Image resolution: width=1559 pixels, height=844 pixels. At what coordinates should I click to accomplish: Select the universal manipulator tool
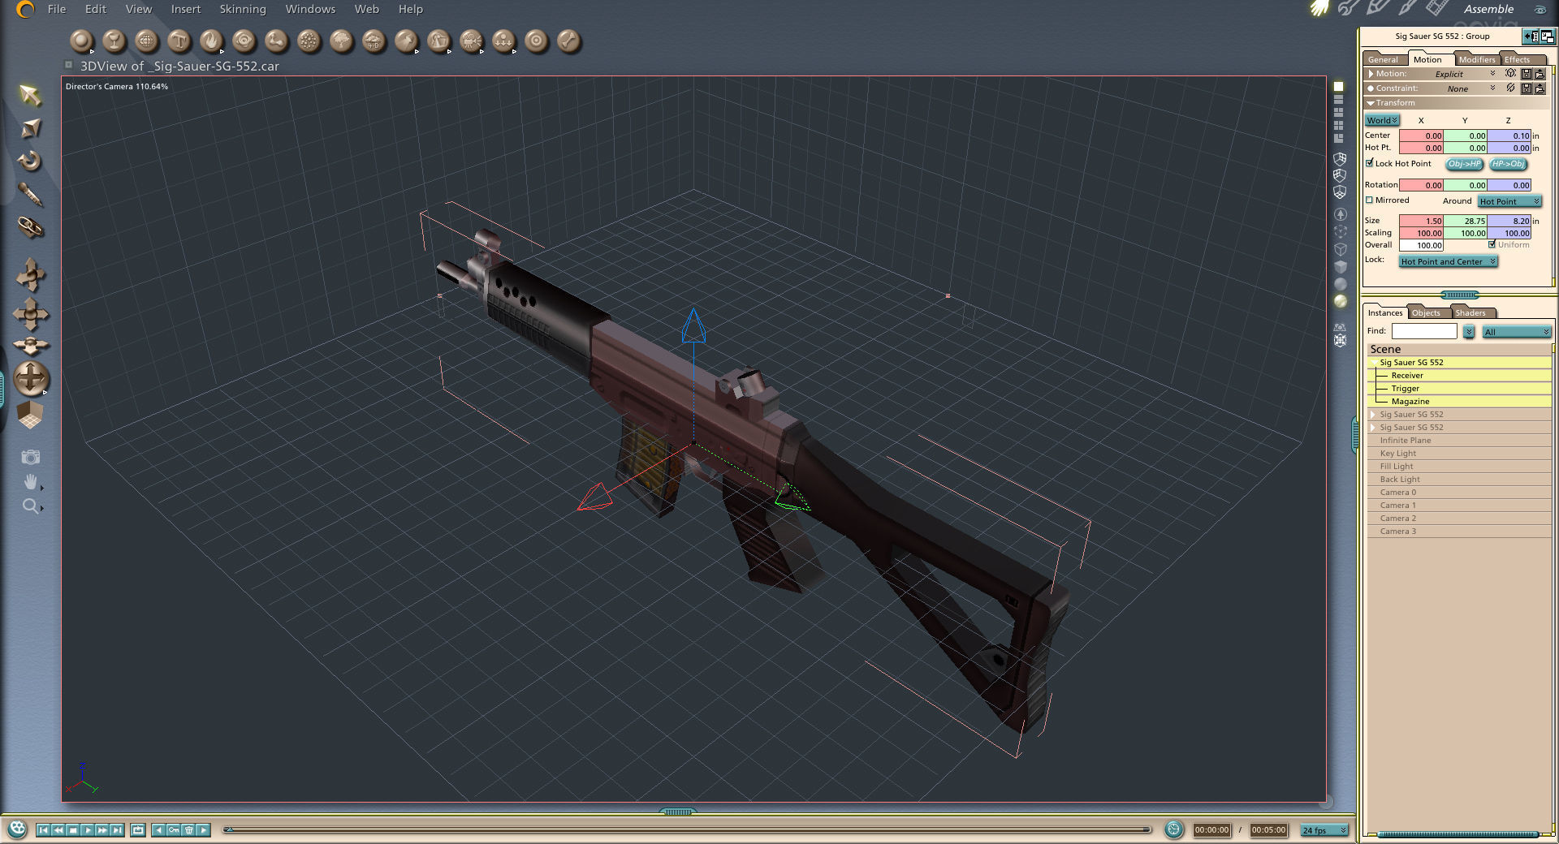(x=31, y=379)
